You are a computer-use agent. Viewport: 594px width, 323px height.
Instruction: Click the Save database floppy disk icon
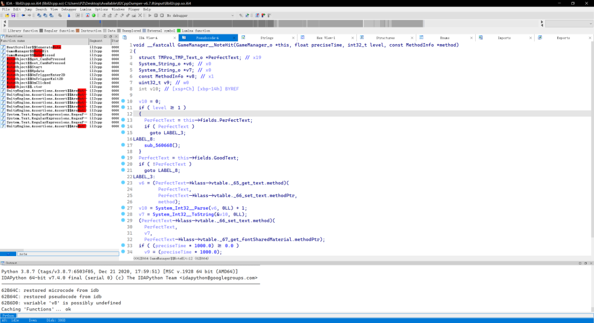click(13, 15)
